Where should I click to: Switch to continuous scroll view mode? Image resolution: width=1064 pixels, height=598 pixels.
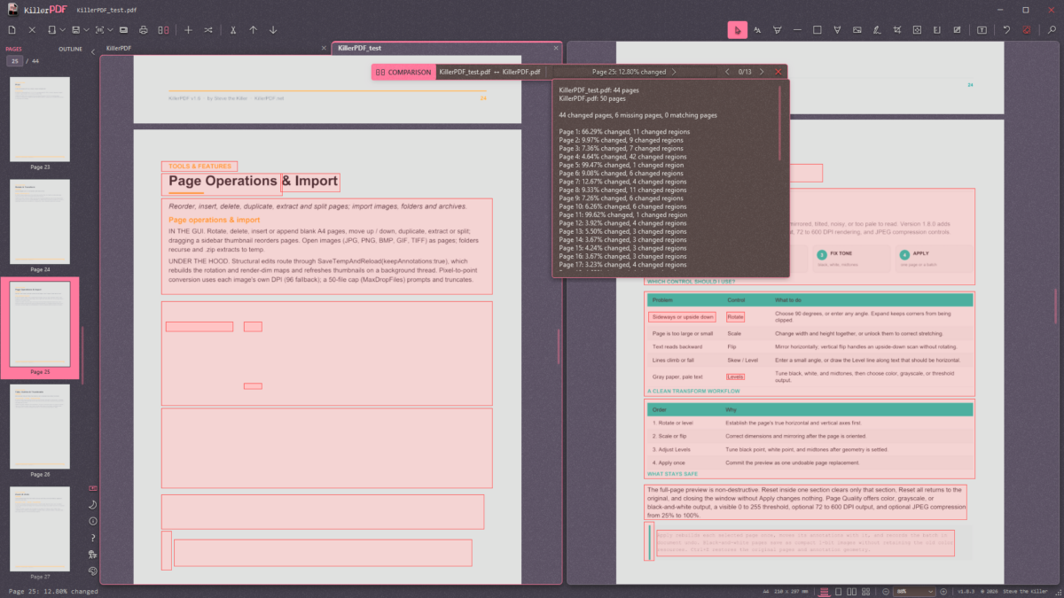pyautogui.click(x=825, y=591)
